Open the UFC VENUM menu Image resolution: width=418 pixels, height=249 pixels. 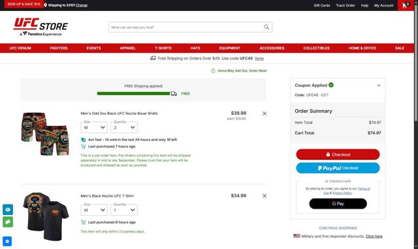(20, 48)
